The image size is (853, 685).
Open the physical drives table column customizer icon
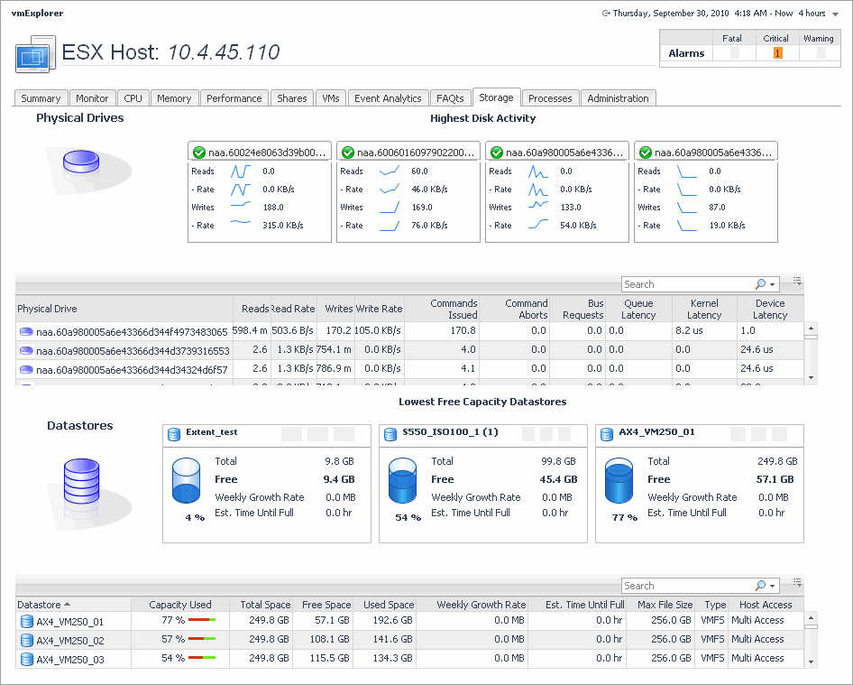[x=797, y=282]
